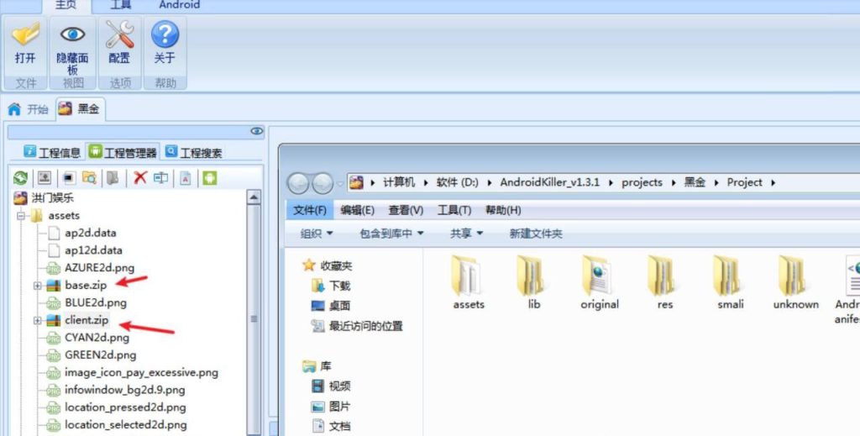Open the 工程搜索 panel tab
This screenshot has width=860, height=436.
pos(194,152)
